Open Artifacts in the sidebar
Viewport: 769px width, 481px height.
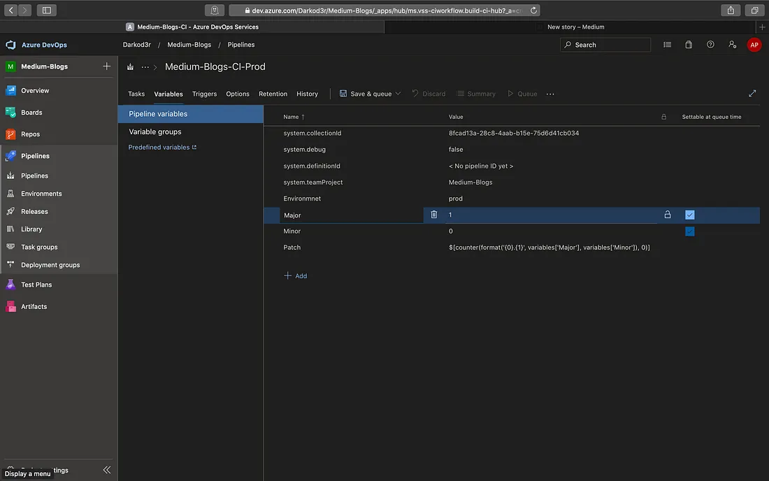point(34,306)
